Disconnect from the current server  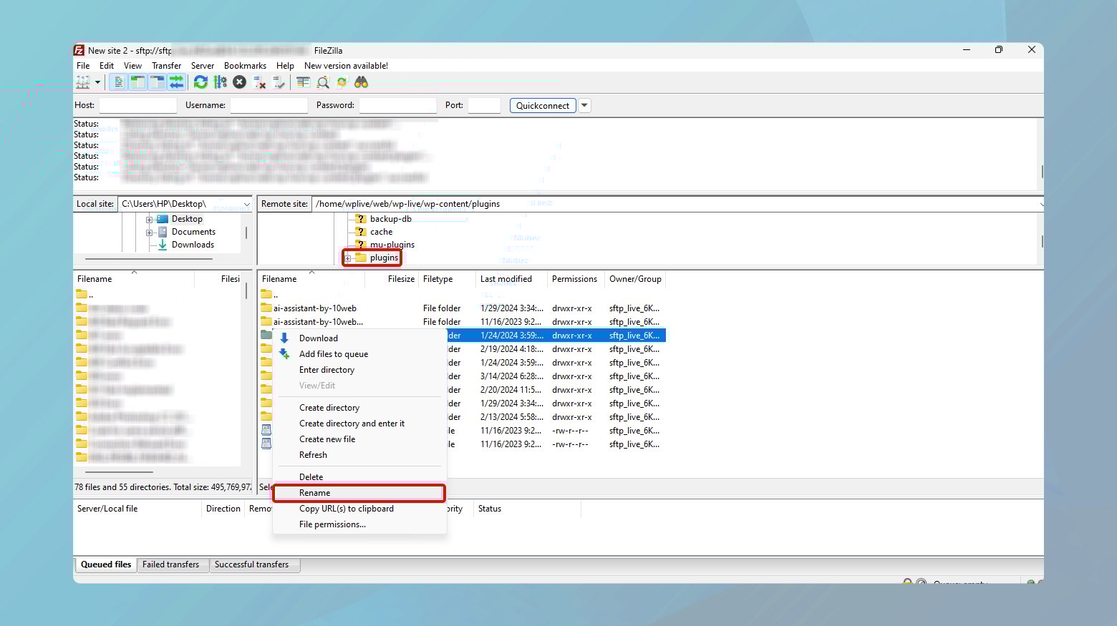click(260, 82)
